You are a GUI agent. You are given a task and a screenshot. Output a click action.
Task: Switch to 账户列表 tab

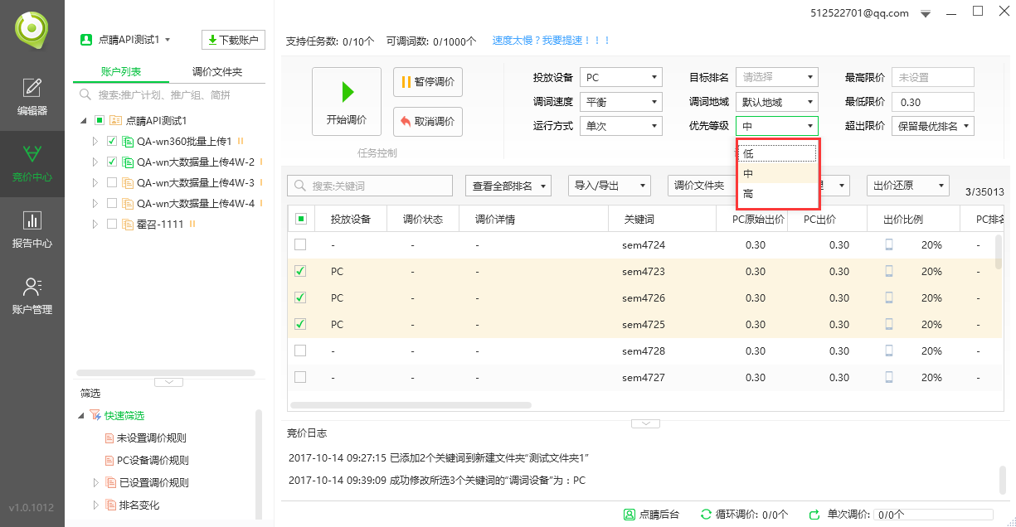(121, 72)
